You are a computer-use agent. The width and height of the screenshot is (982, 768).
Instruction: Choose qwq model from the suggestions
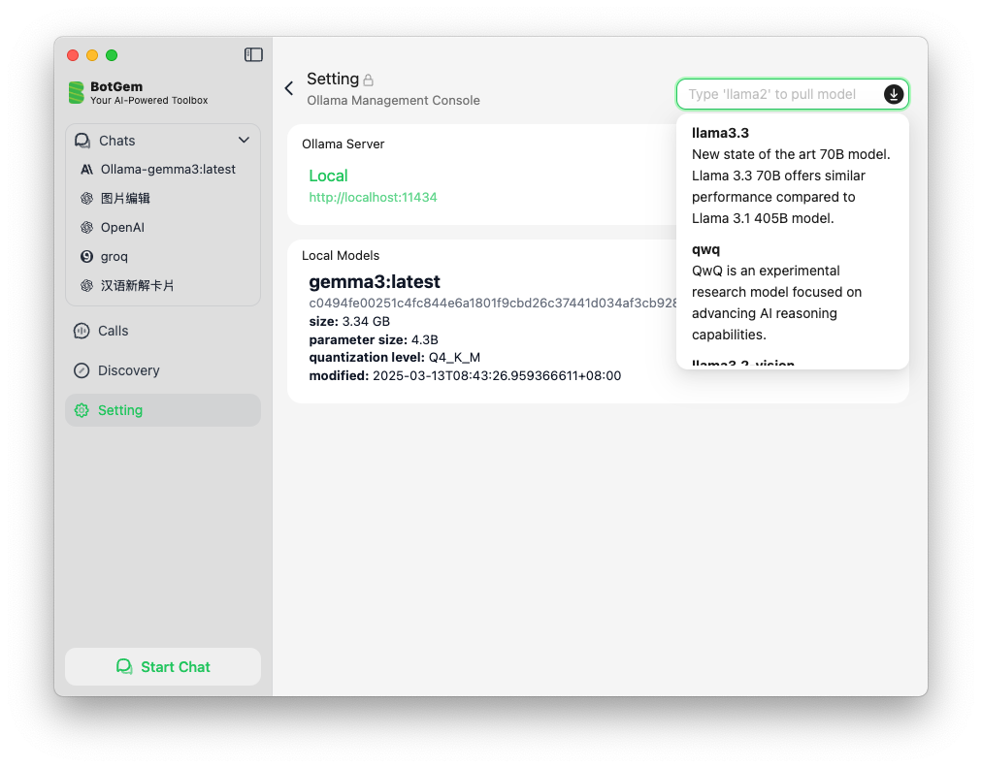click(x=792, y=292)
